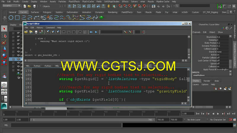Select the Anim radio tab in Layer Editor
Screen dimensions: 237x133
(217, 81)
